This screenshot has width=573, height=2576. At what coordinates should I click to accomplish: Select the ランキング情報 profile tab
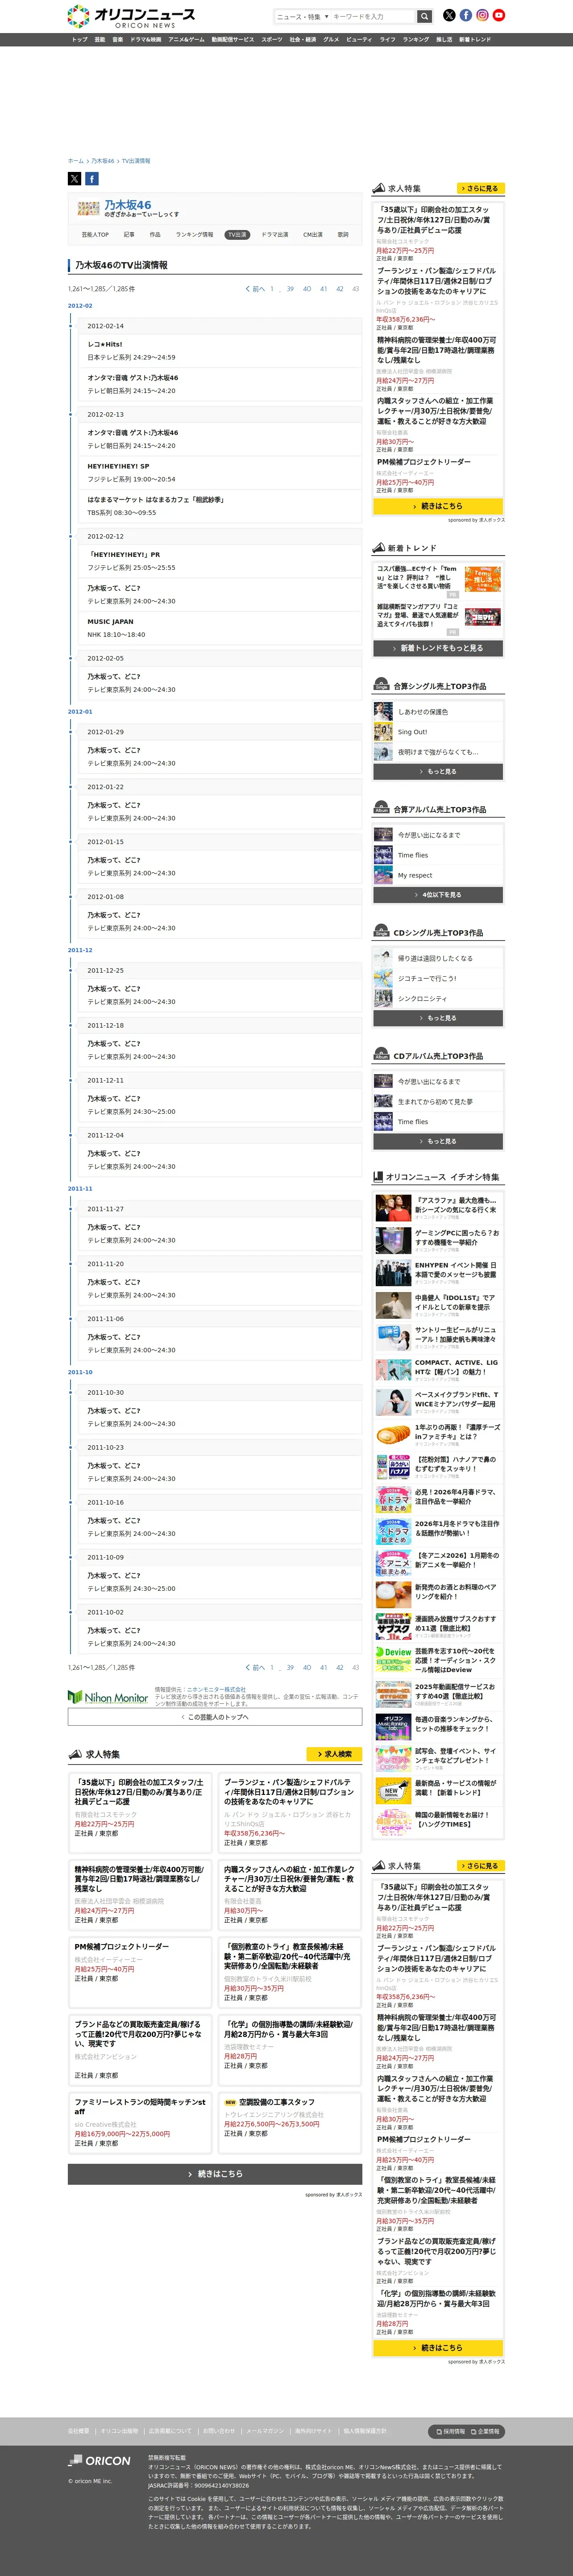point(194,235)
